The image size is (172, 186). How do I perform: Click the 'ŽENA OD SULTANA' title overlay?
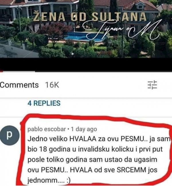coord(90,17)
